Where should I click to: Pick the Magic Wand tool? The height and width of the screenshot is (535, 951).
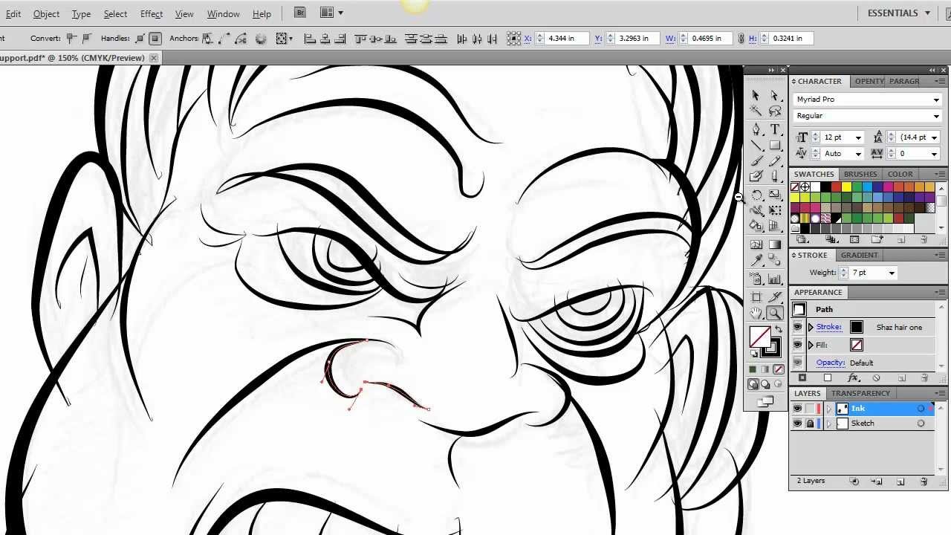coord(756,111)
